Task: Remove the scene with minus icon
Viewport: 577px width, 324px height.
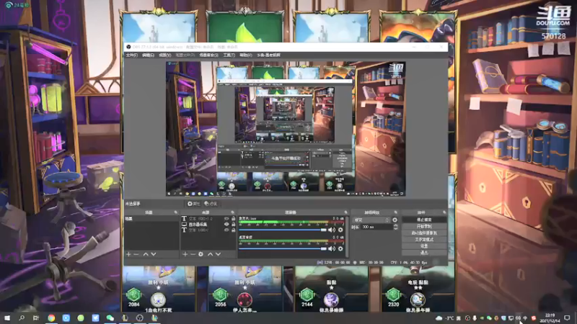Action: pos(136,254)
